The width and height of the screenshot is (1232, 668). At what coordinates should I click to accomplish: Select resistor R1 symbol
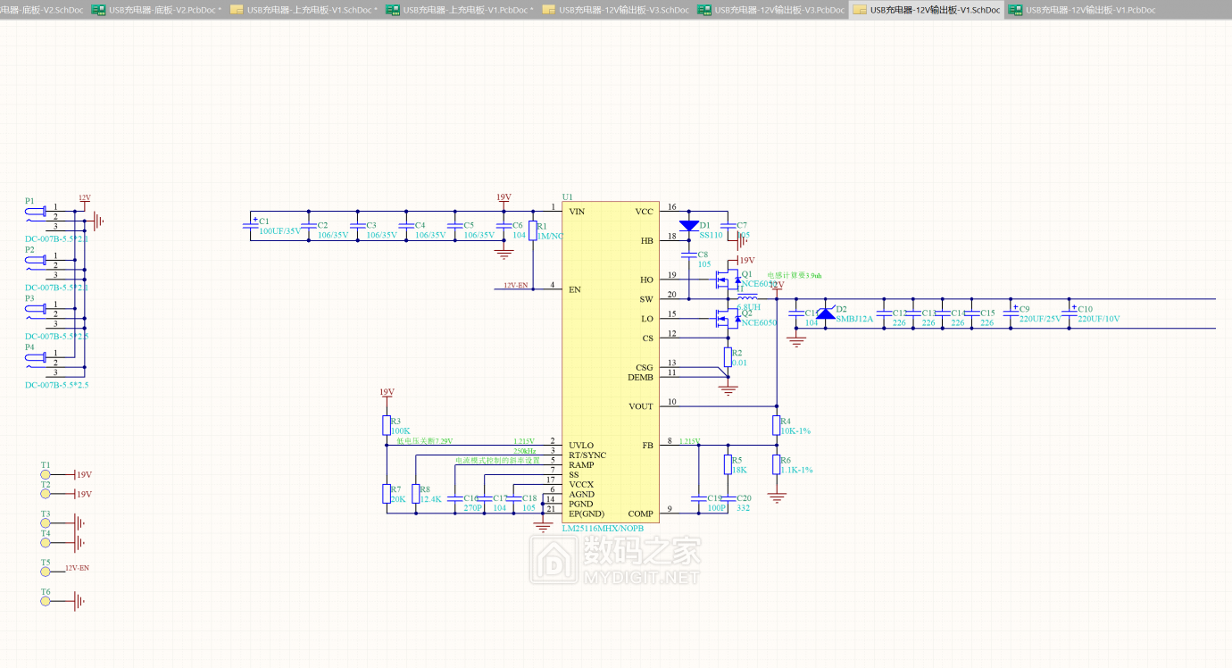click(x=533, y=230)
